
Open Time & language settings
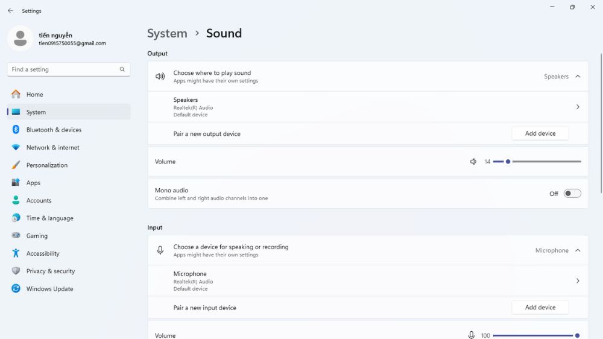pyautogui.click(x=69, y=218)
